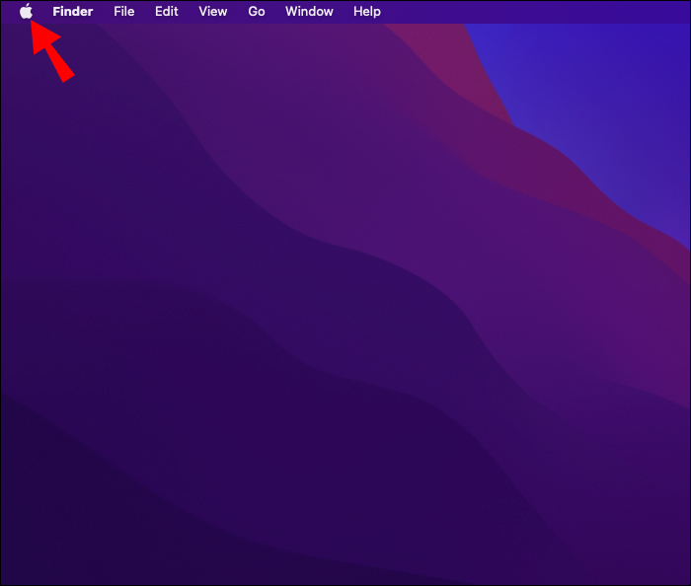The width and height of the screenshot is (691, 586).
Task: Expand the View dropdown in menu bar
Action: tap(213, 12)
